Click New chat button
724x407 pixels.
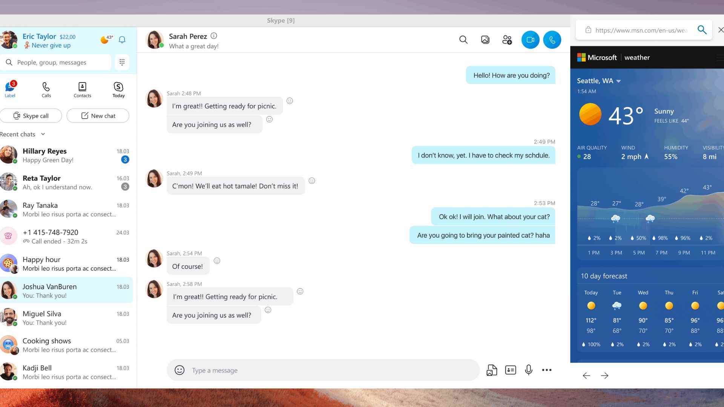(97, 115)
